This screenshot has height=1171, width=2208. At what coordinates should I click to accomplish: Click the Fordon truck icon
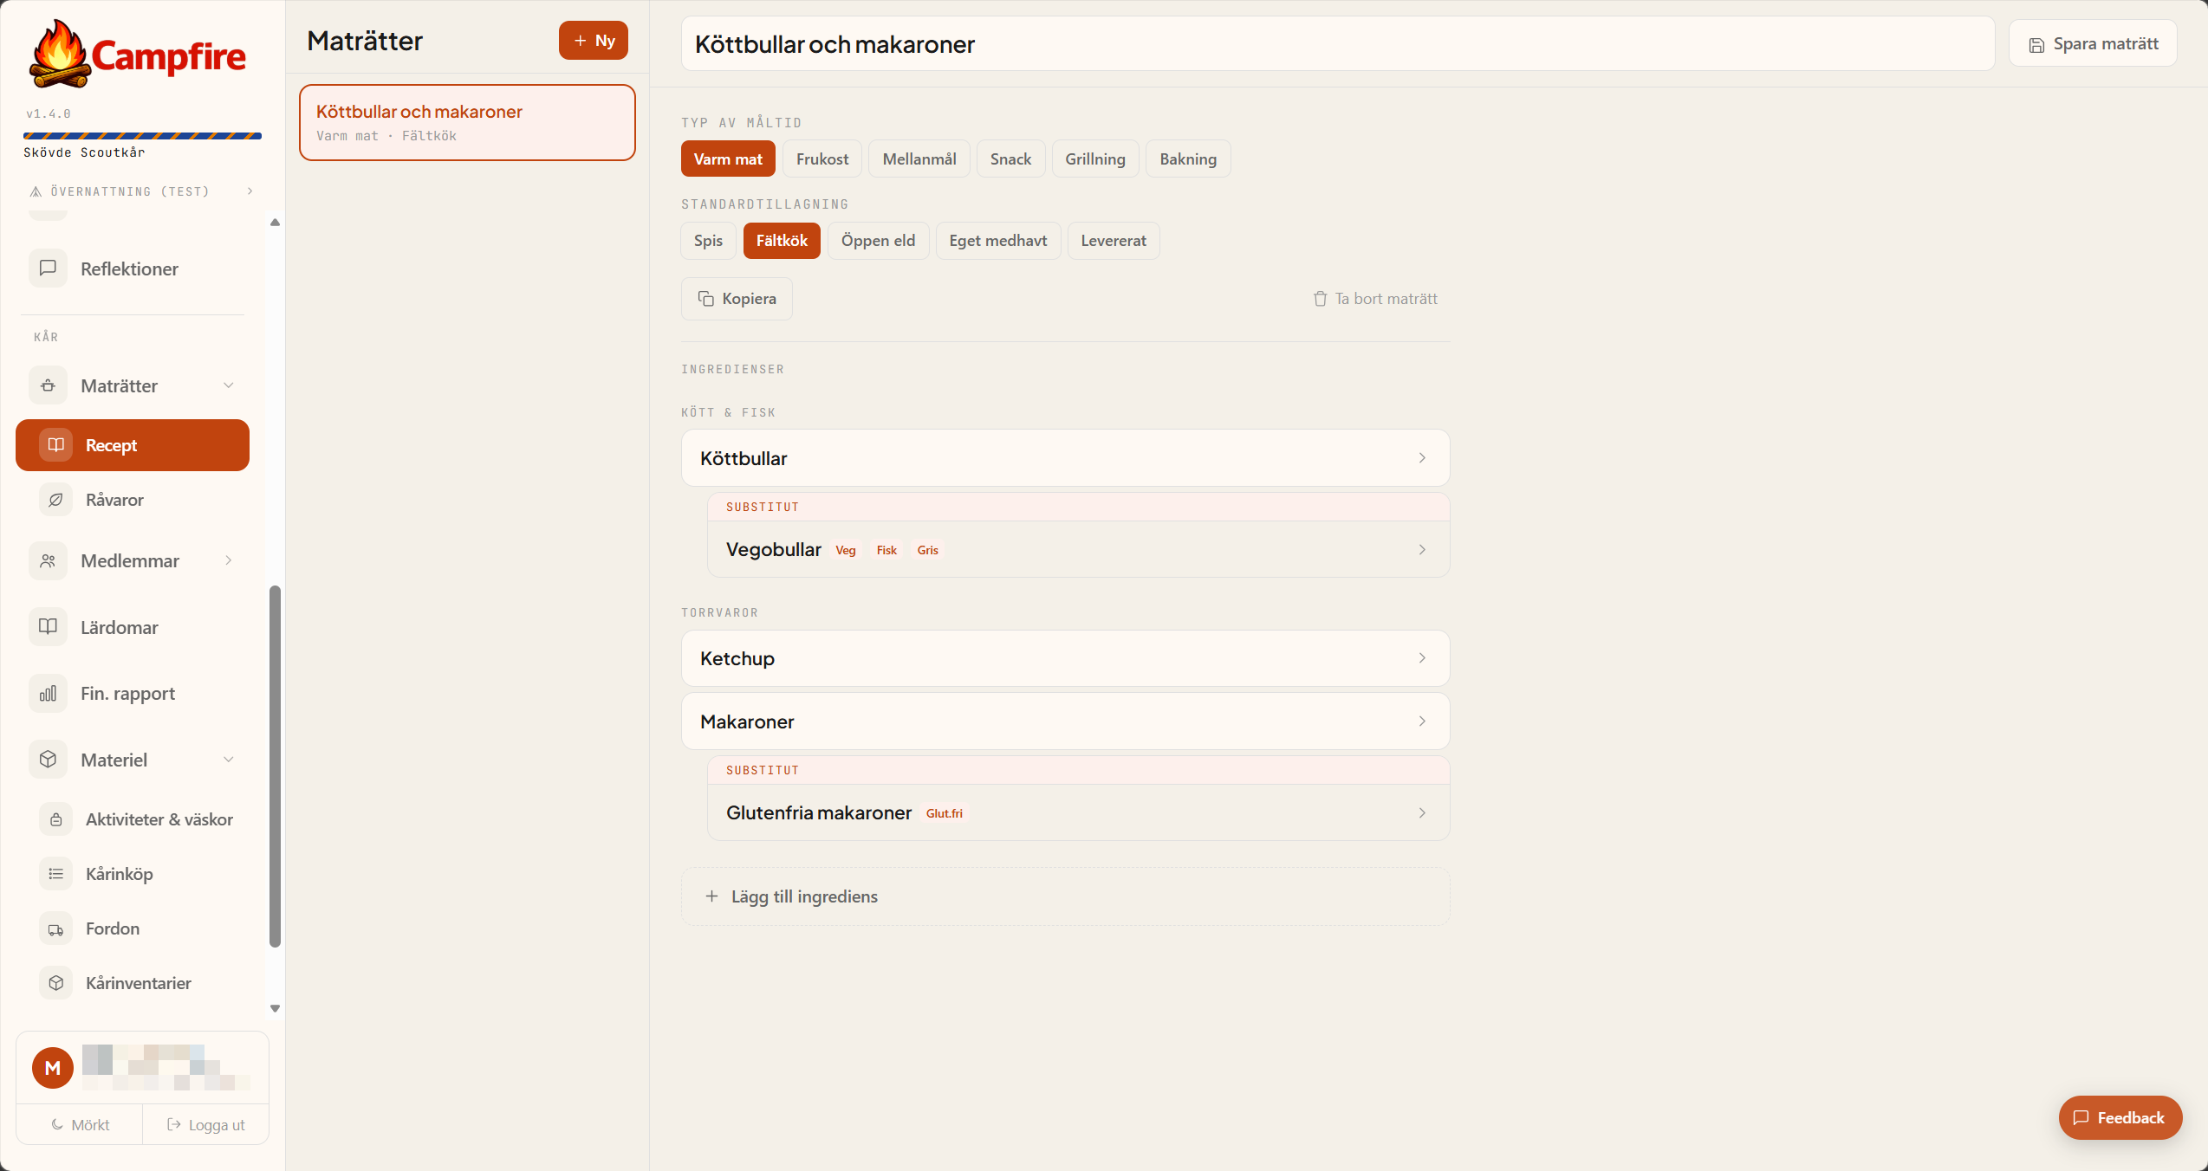[55, 928]
